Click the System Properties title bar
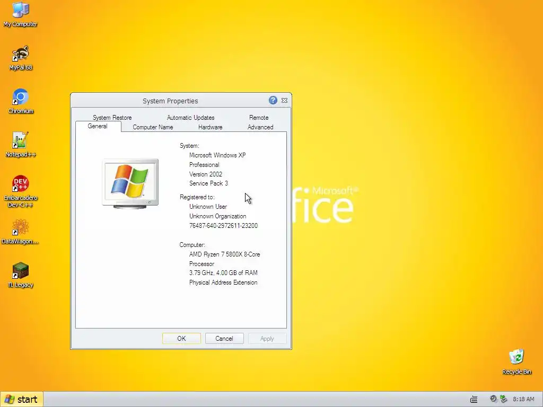Image resolution: width=543 pixels, height=407 pixels. click(x=170, y=101)
